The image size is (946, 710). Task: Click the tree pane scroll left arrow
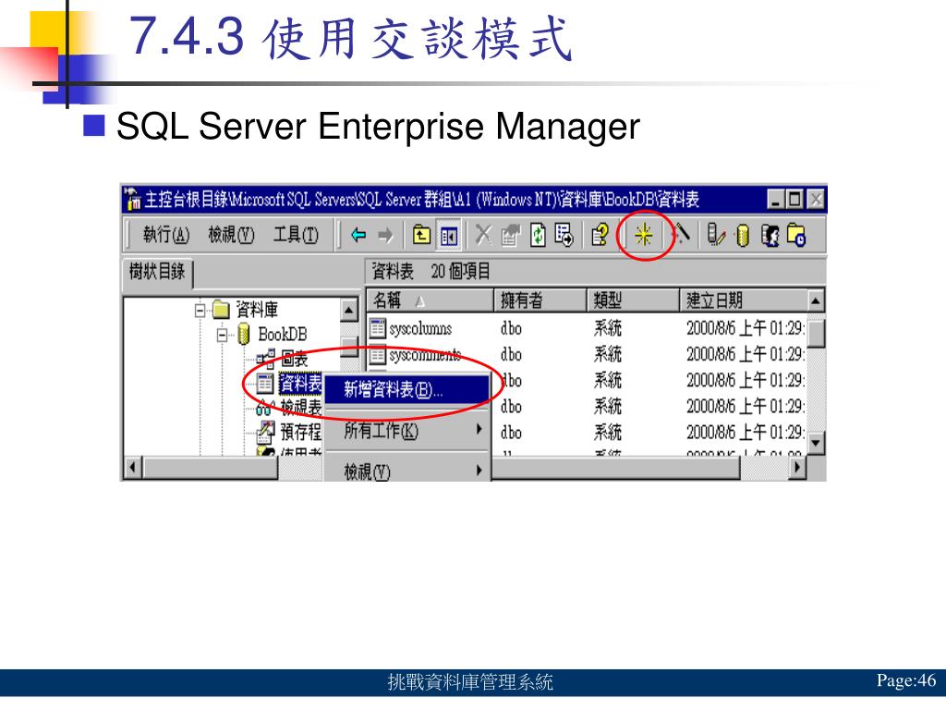tap(133, 468)
